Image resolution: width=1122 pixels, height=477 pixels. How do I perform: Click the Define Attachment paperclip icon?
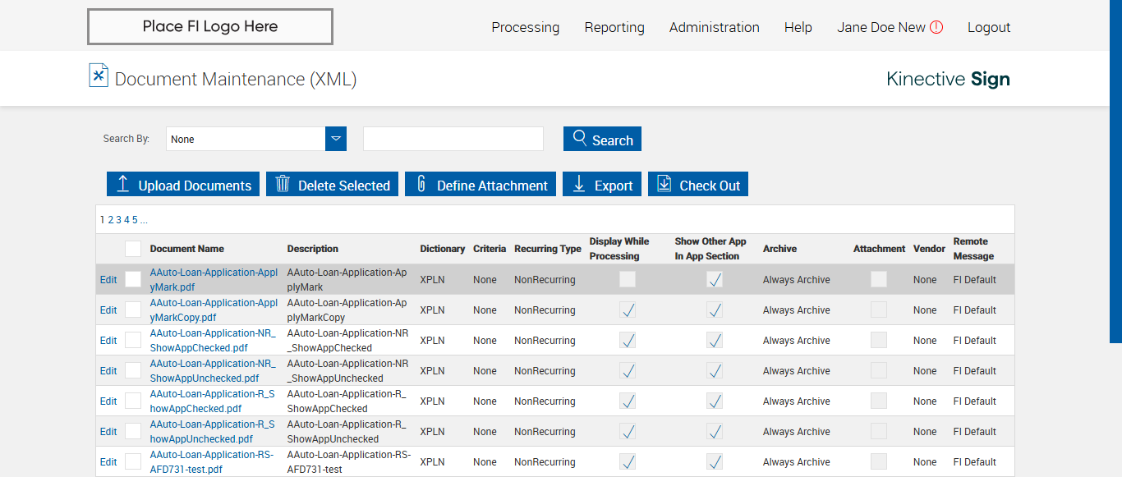point(421,184)
